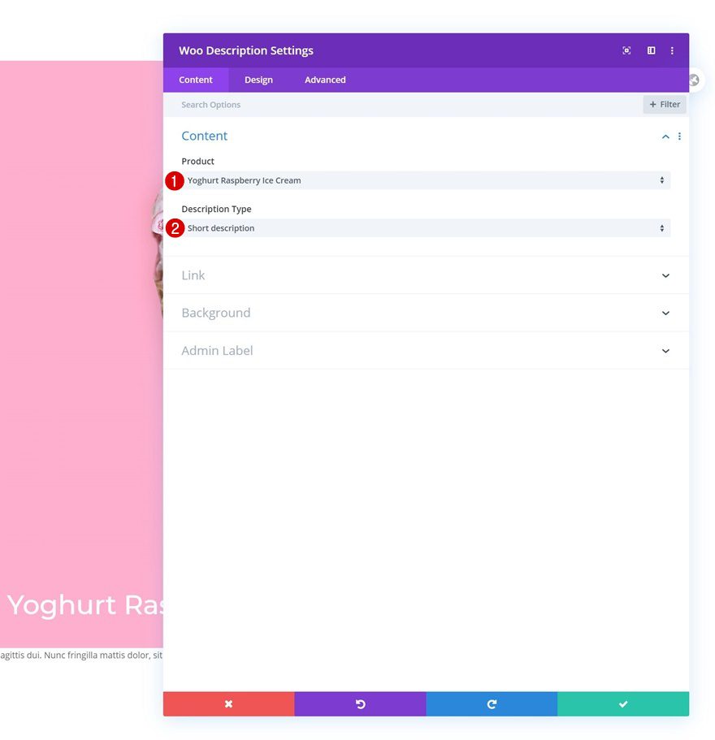The image size is (715, 740).
Task: Open the Product dropdown
Action: [427, 180]
